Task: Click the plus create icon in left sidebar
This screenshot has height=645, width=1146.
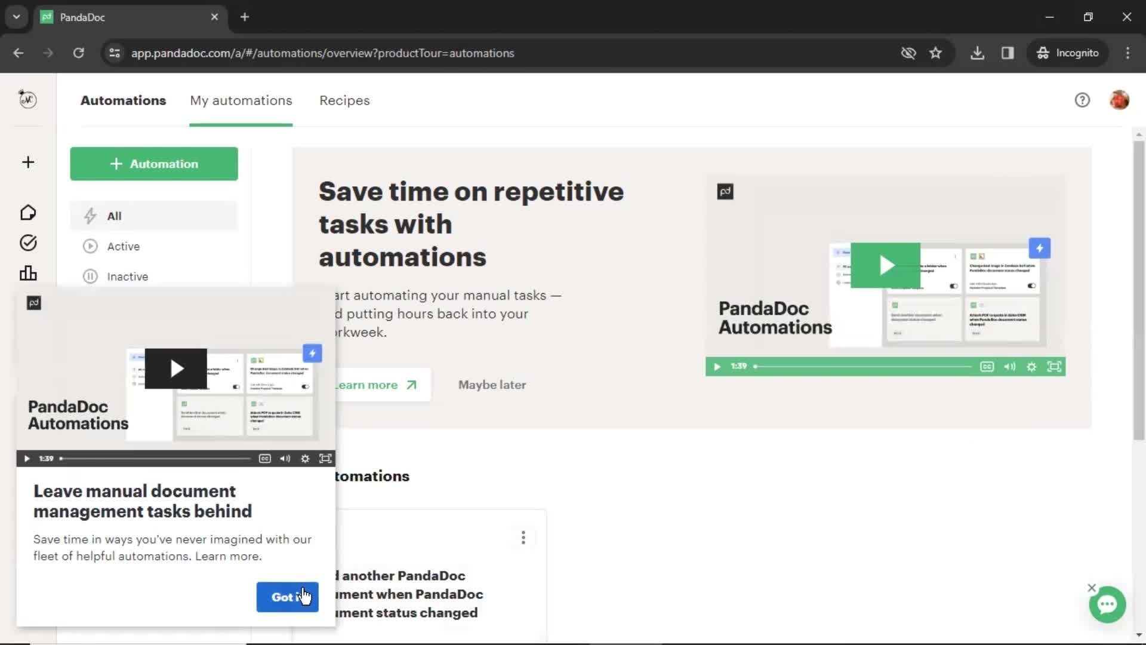Action: [28, 162]
